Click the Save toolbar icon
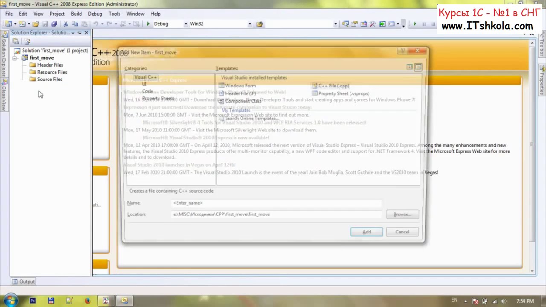 (x=45, y=24)
